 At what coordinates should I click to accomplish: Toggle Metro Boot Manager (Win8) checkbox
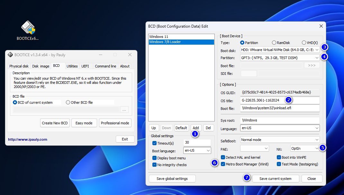click(x=223, y=164)
